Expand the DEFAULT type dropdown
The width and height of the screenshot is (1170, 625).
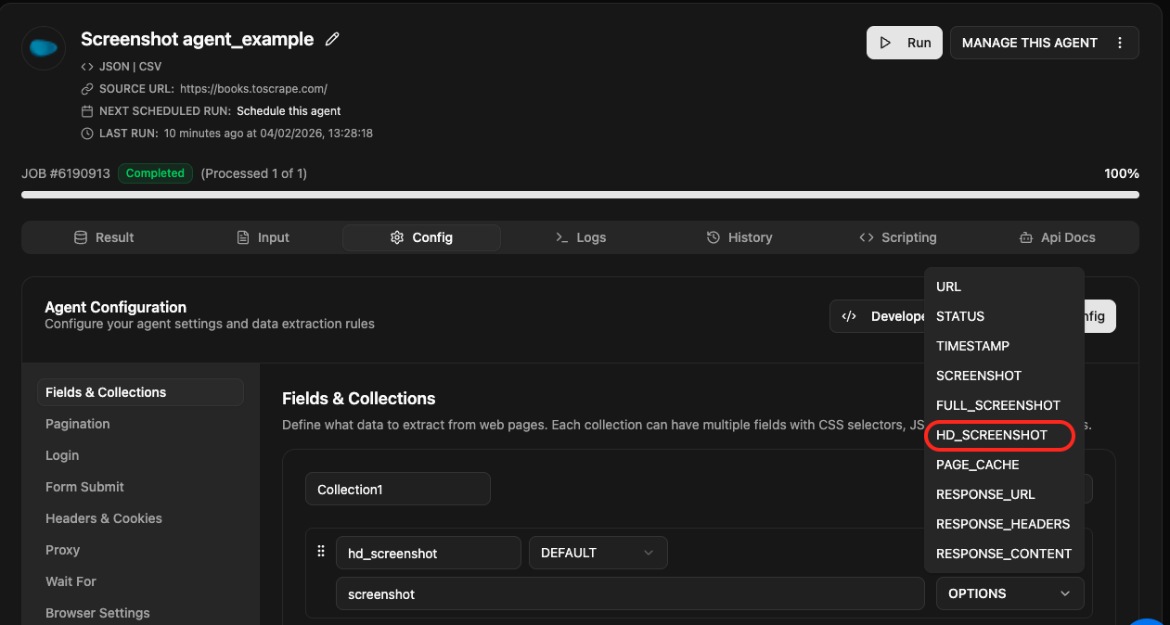(598, 553)
